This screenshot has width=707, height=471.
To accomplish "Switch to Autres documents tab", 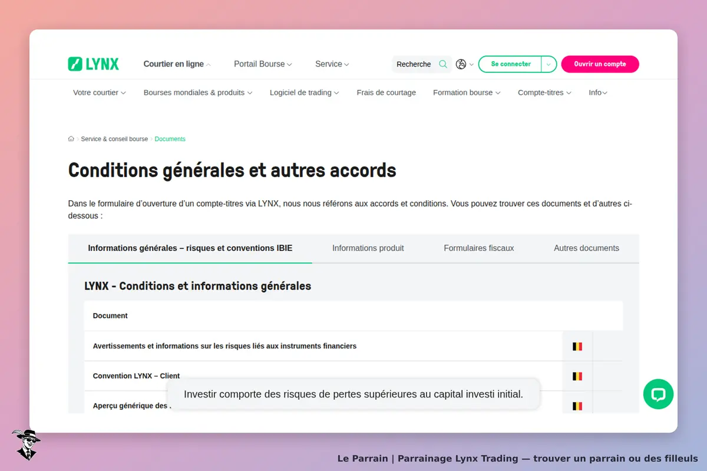I will [x=586, y=248].
